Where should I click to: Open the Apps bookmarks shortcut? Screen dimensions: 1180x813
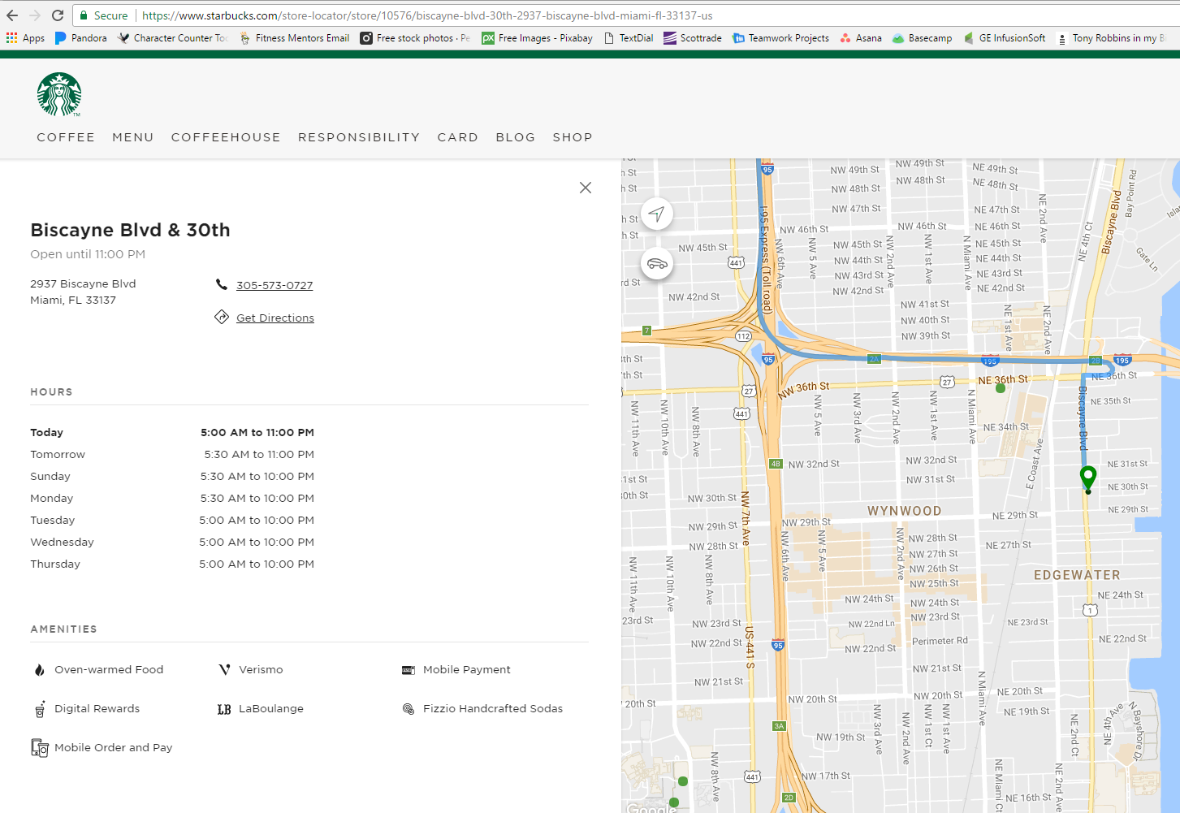pyautogui.click(x=25, y=38)
